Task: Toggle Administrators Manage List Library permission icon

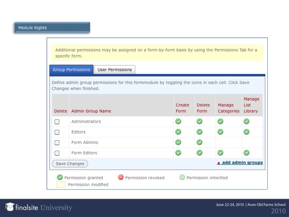Action: tap(246, 121)
